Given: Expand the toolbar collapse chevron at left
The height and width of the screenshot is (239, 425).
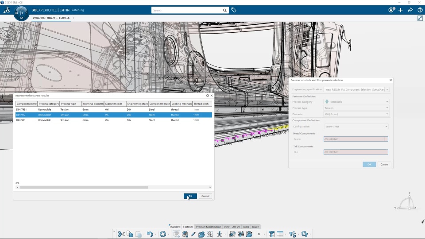Looking at the screenshot, I should (x=114, y=231).
